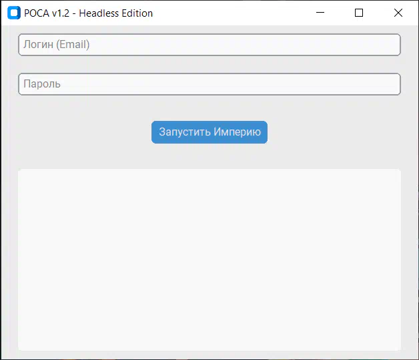Viewport: 419px width, 360px height.
Task: Click the Логин (Email) input field
Action: click(209, 45)
